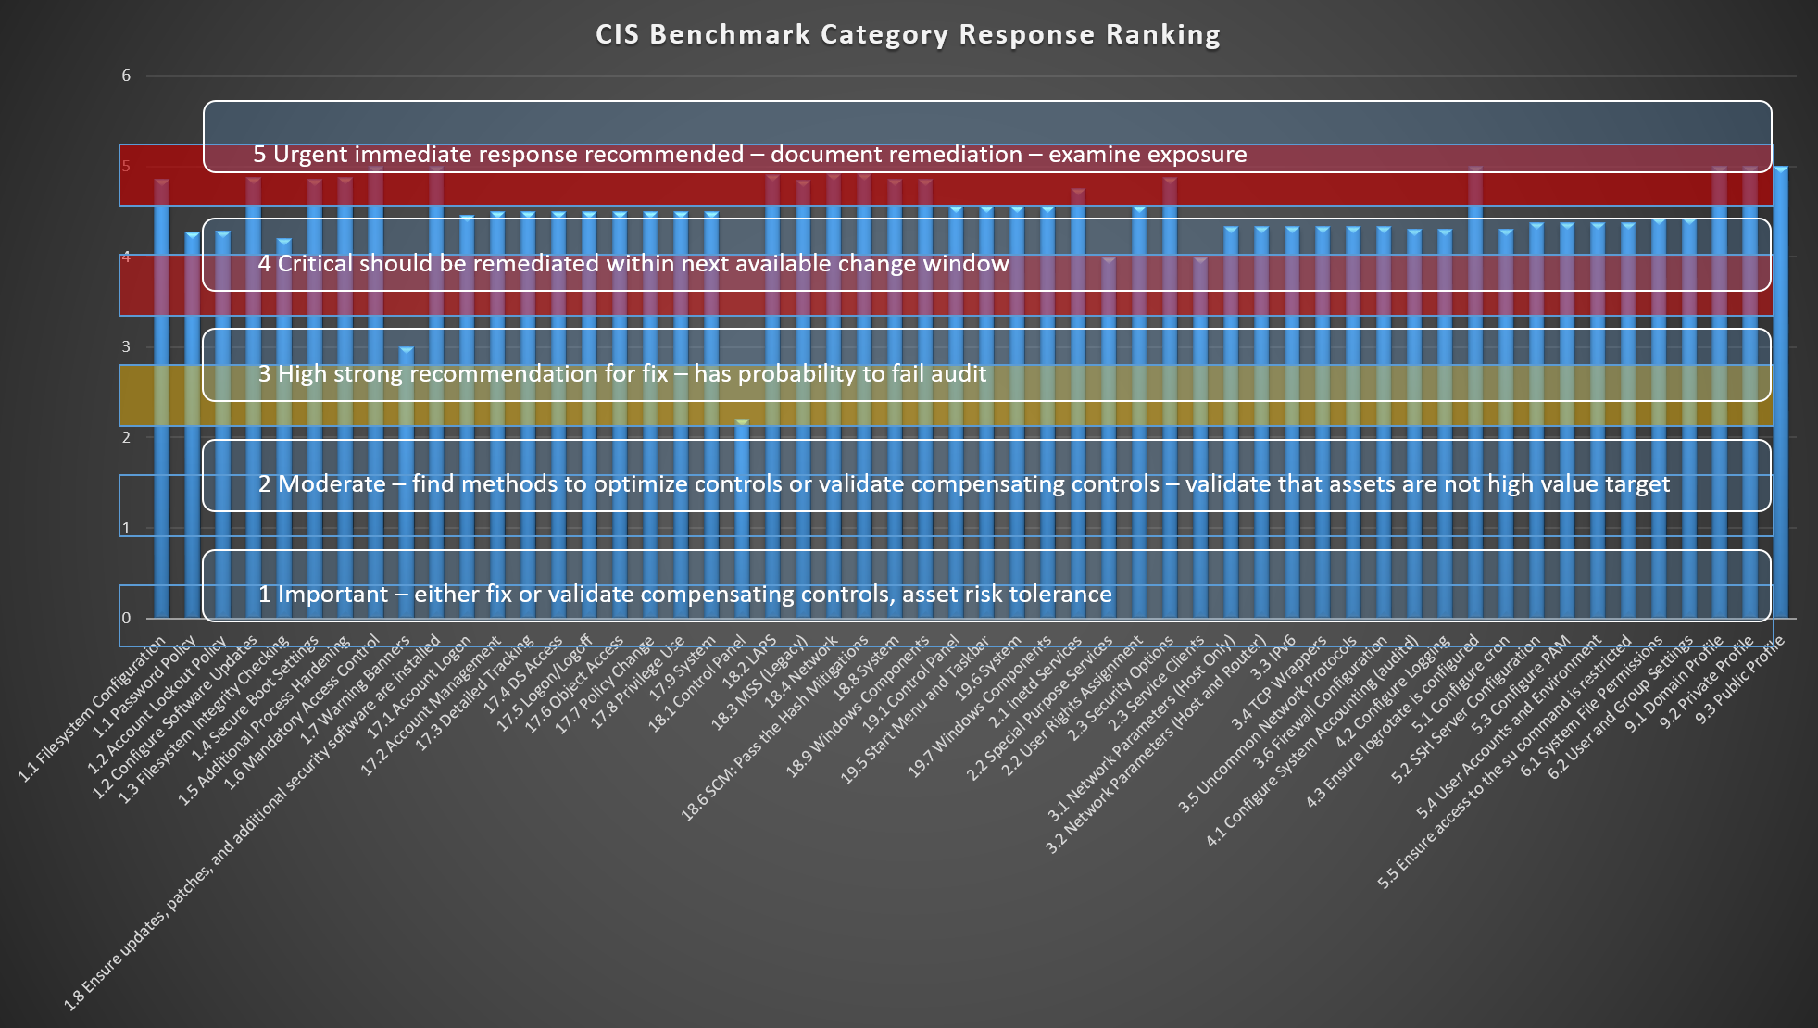
Task: Select the '2 Moderate – find methods to optimize' text box
Action: click(x=987, y=475)
